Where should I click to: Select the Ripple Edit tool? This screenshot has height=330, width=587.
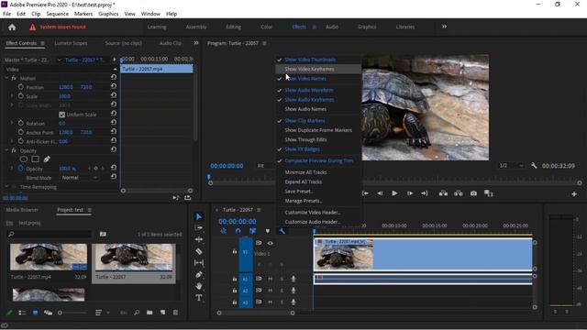[199, 239]
